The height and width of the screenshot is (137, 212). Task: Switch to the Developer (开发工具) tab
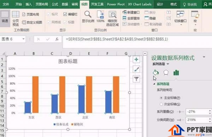click(97, 4)
